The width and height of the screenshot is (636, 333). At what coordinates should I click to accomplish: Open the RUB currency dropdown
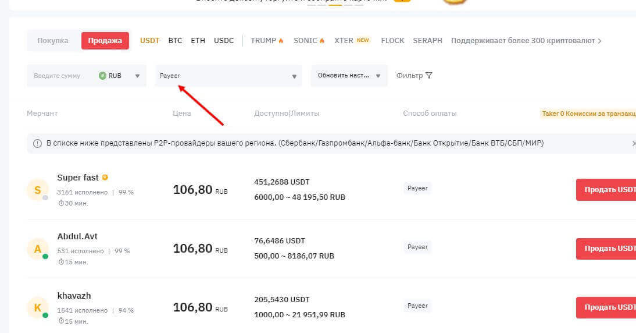pos(137,76)
